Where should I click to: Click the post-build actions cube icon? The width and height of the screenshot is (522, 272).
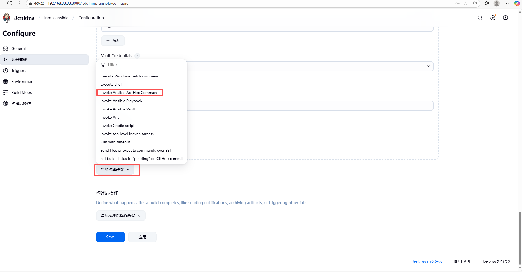coord(6,104)
